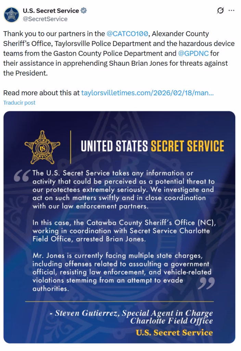
Task: Click the gold U.S. Secret Service footer text
Action: [174, 332]
